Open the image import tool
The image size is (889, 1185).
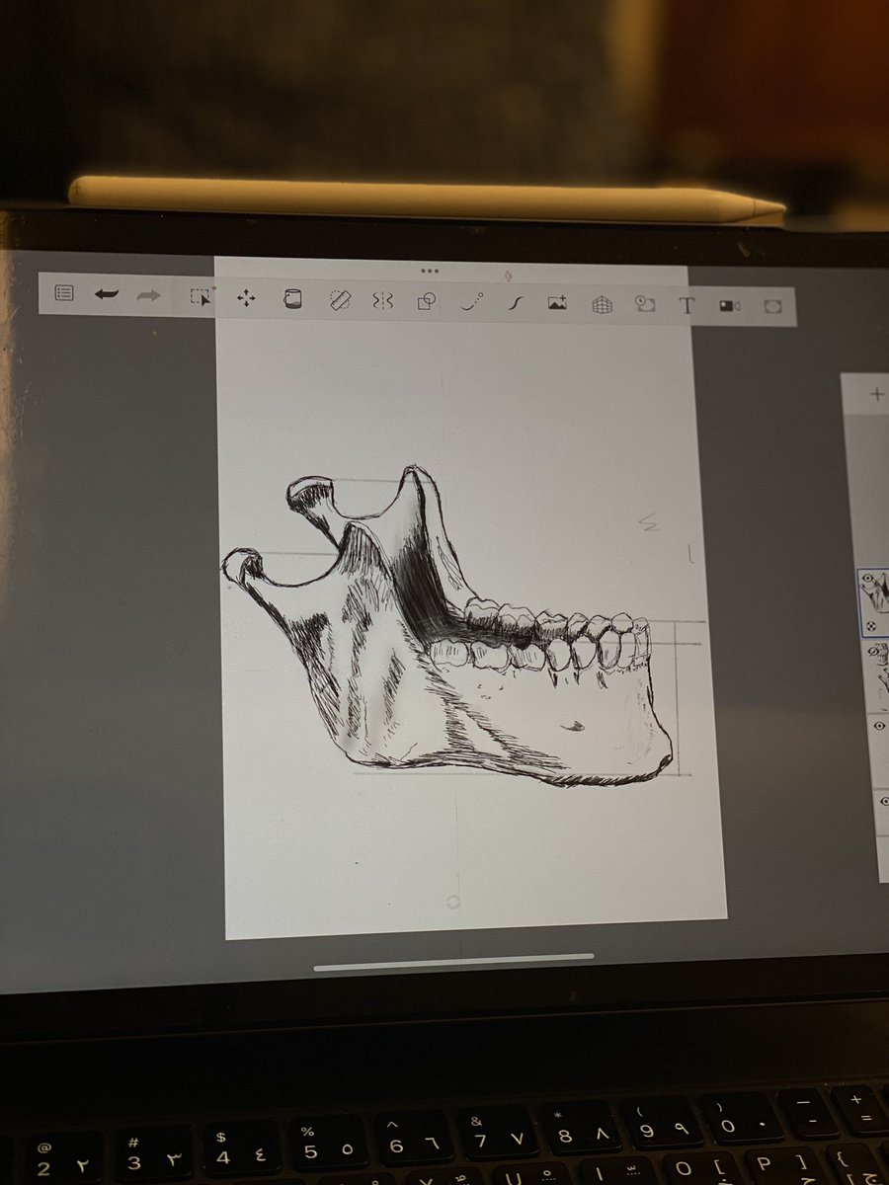point(557,302)
